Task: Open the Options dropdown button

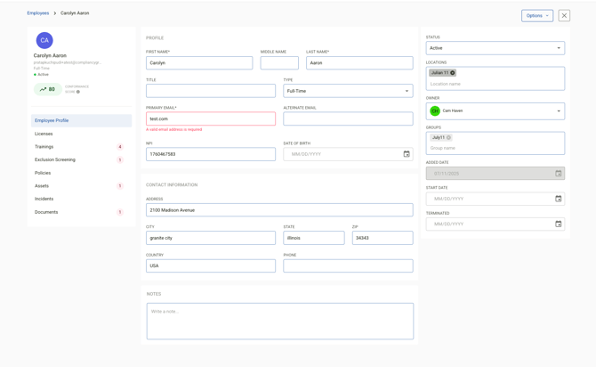Action: 537,16
